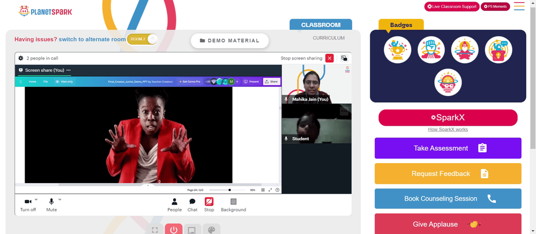This screenshot has height=234, width=536.
Task: Open Live Classroom Support
Action: [x=452, y=6]
